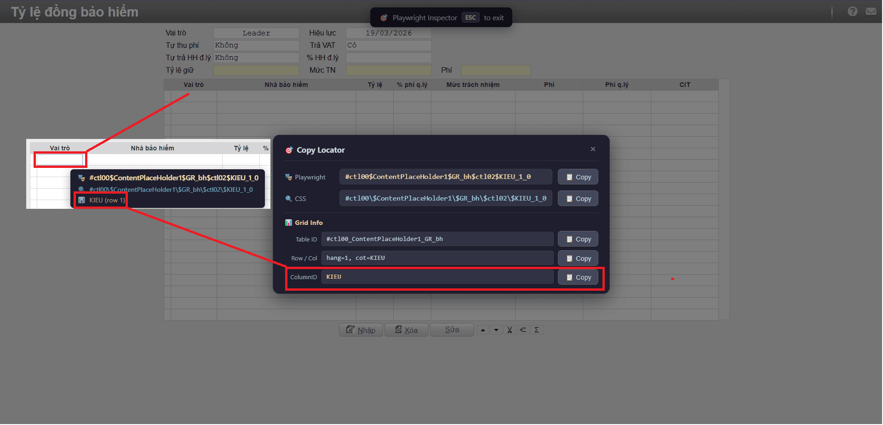Click the ESC key in Playwright Inspector

[470, 17]
